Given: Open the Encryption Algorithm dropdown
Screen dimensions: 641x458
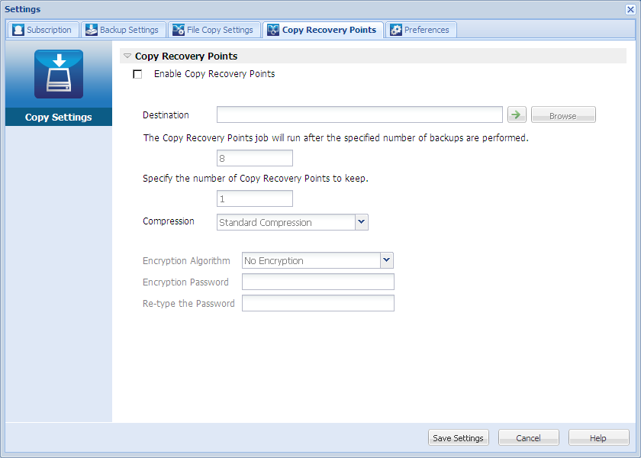Looking at the screenshot, I should coord(386,260).
